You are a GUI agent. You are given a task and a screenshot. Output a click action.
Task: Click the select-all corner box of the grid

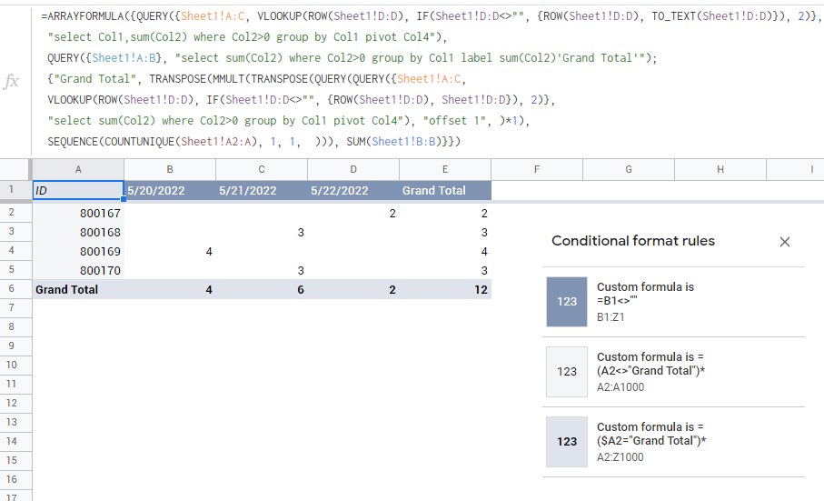coord(15,169)
